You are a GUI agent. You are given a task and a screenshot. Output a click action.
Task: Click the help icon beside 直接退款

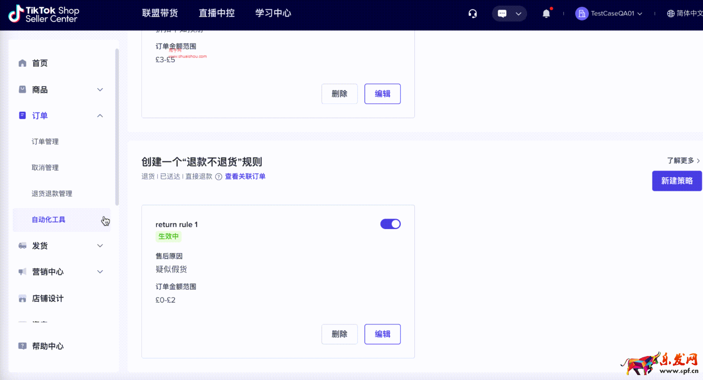218,177
